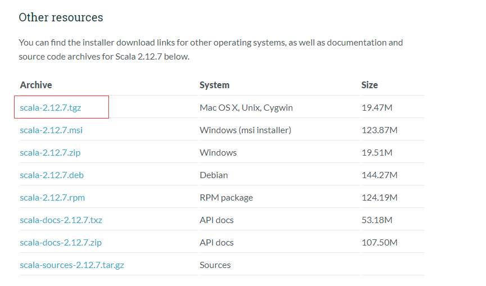Select the scala-2.12.7.rpm link
The image size is (486, 286).
[52, 197]
